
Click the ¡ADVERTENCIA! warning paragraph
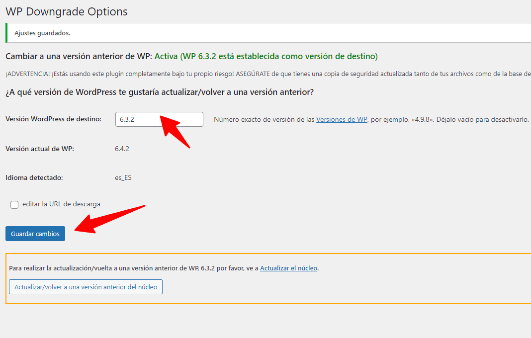[x=268, y=74]
